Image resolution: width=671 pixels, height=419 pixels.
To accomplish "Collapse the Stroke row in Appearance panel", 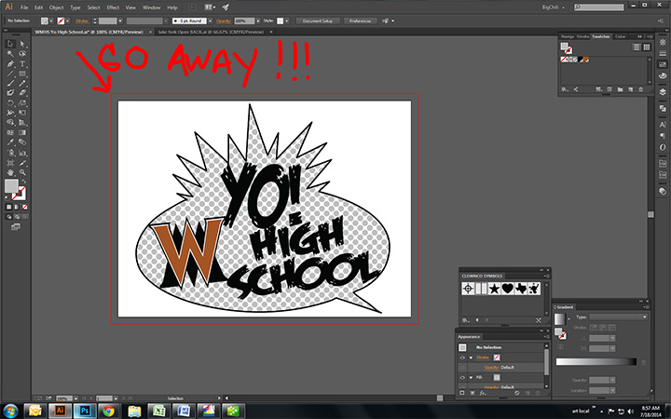I will tap(471, 358).
